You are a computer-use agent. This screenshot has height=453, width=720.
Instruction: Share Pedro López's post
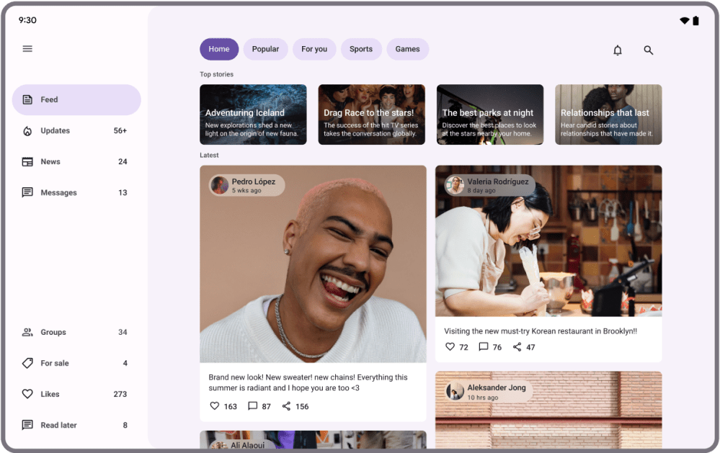click(x=286, y=406)
